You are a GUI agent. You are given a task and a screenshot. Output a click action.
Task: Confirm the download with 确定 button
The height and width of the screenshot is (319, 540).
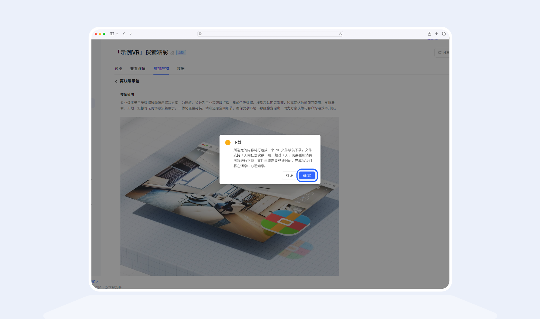point(307,176)
